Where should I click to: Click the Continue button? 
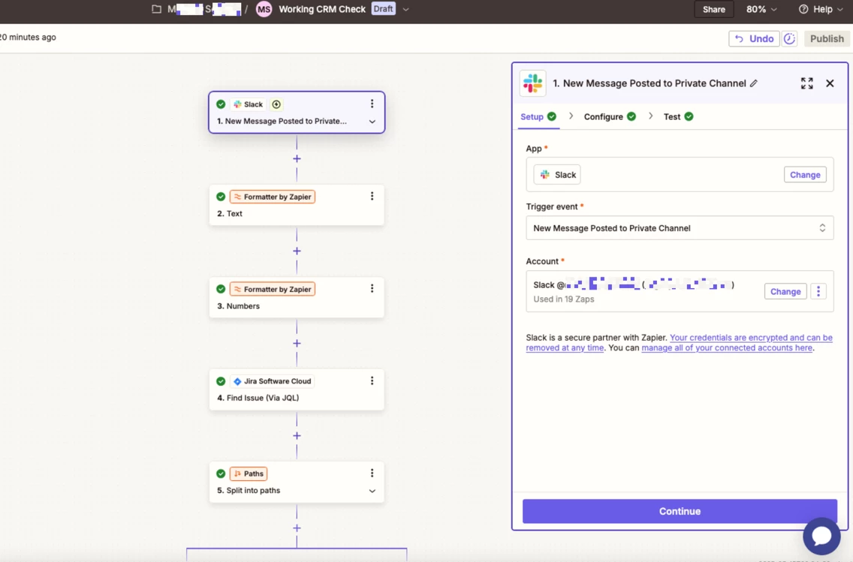coord(680,512)
